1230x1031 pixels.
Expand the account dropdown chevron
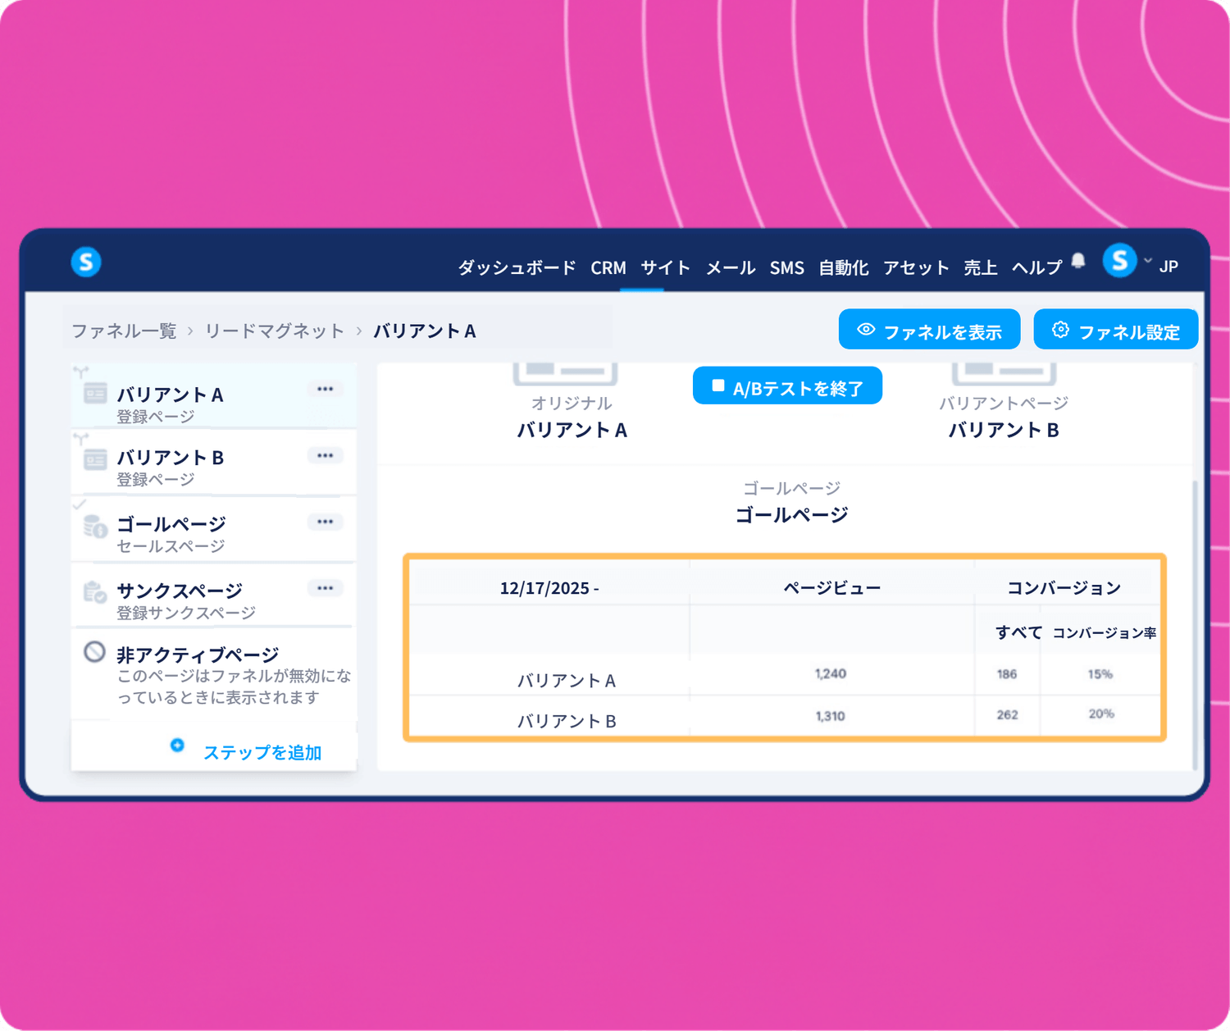[1148, 261]
